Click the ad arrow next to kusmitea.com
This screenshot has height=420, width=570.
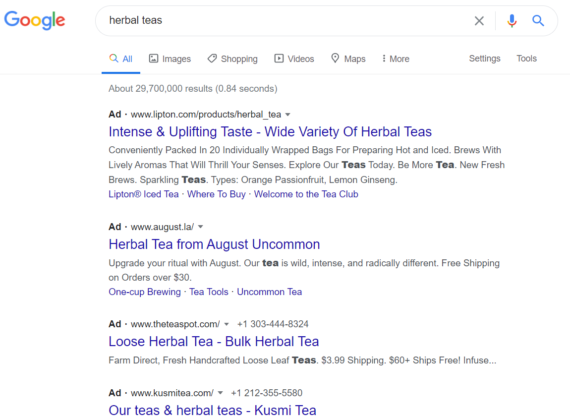[220, 393]
